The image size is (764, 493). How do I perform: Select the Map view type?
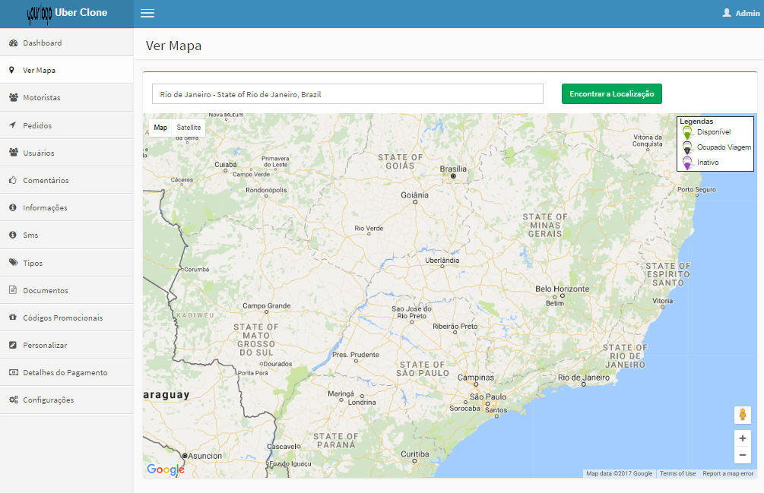tap(160, 128)
